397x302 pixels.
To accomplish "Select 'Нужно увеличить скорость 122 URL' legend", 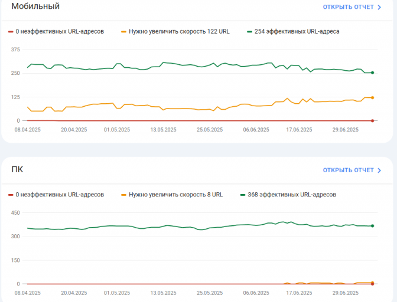I will pos(179,32).
